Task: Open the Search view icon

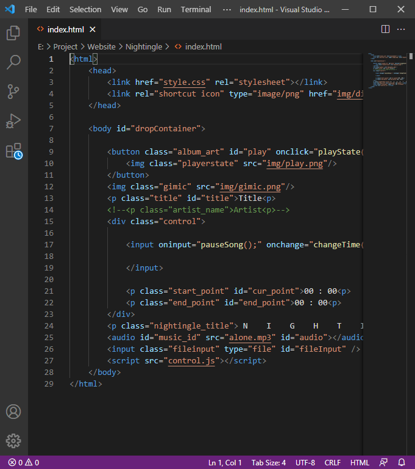Action: 13,62
